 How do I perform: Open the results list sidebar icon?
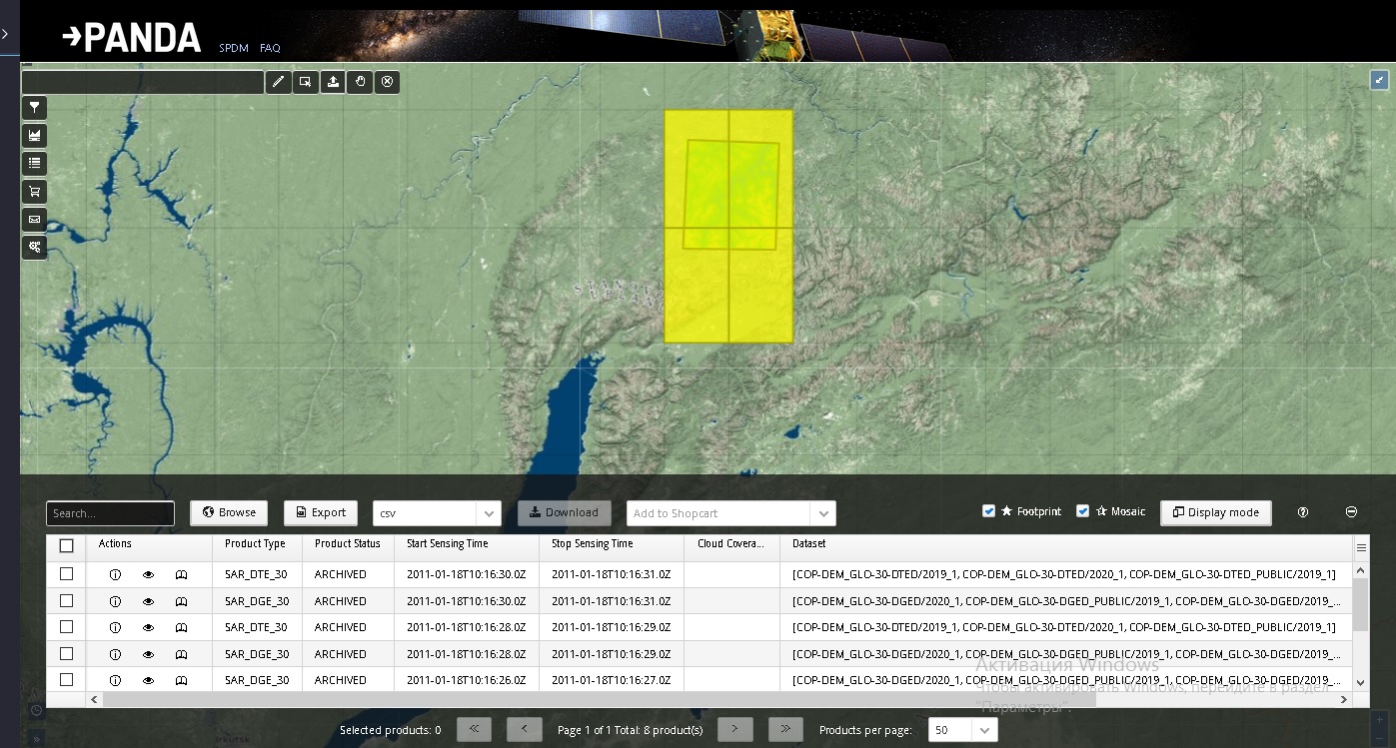pyautogui.click(x=34, y=164)
